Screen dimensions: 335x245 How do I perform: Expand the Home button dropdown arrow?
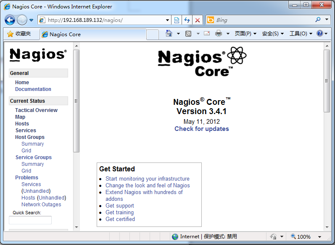pyautogui.click(x=178, y=34)
